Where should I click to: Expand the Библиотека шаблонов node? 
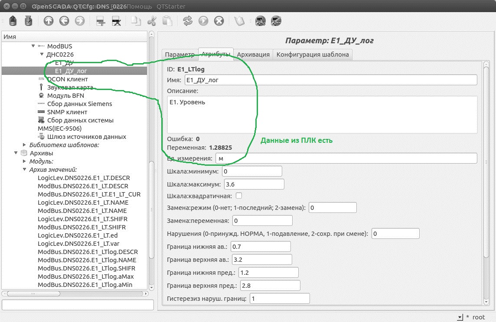tap(24, 145)
